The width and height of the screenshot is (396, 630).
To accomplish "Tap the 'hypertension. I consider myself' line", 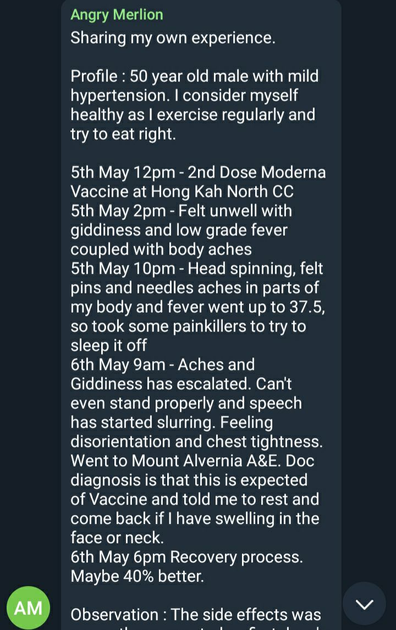I will coord(184,96).
